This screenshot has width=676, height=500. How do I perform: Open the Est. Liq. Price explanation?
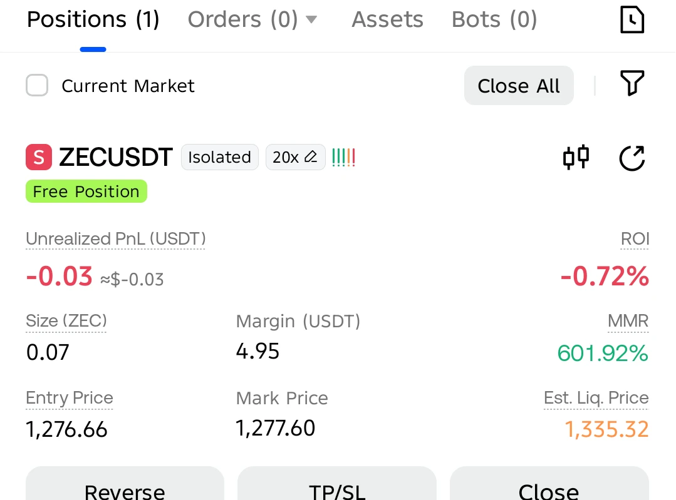[x=596, y=398]
